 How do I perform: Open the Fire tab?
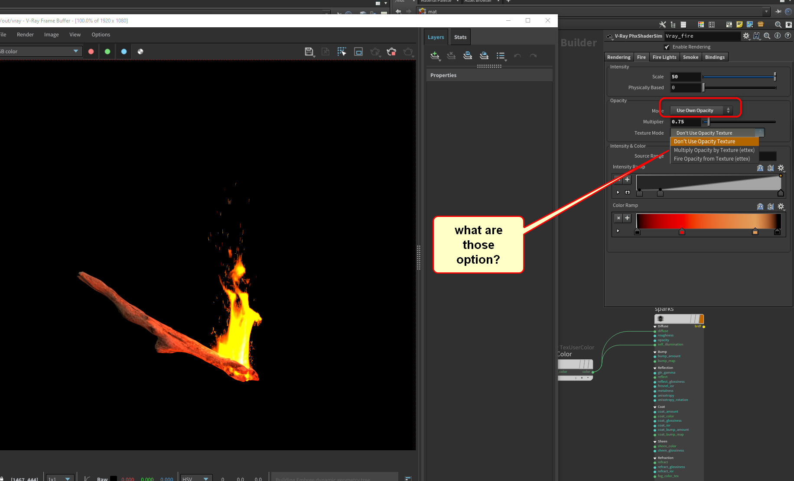click(x=641, y=57)
